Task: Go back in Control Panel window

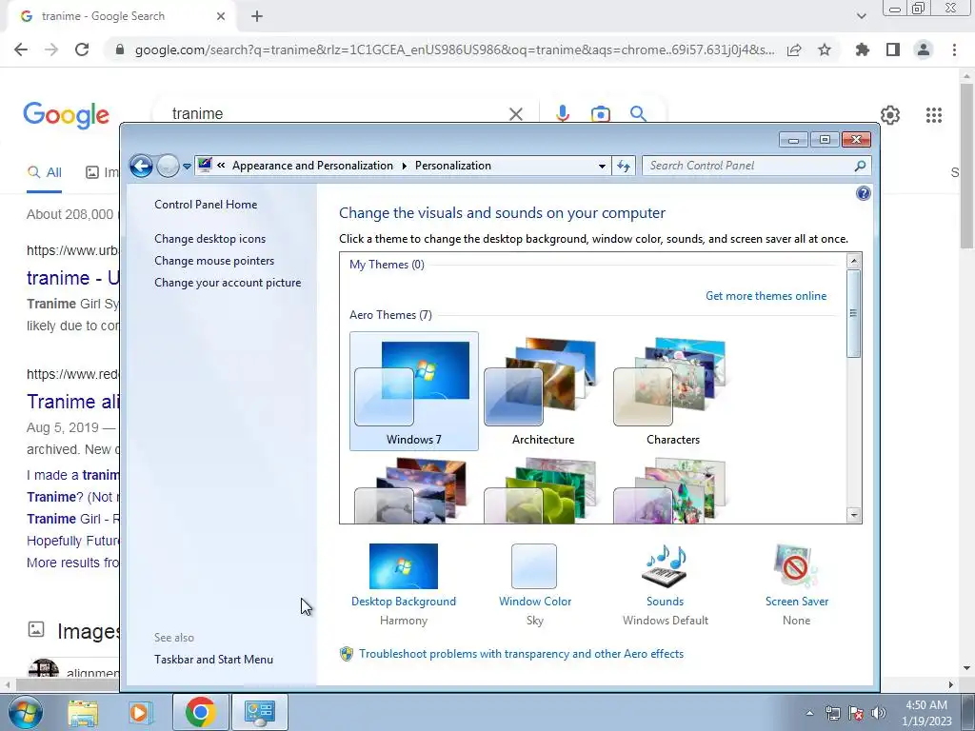Action: 141,166
